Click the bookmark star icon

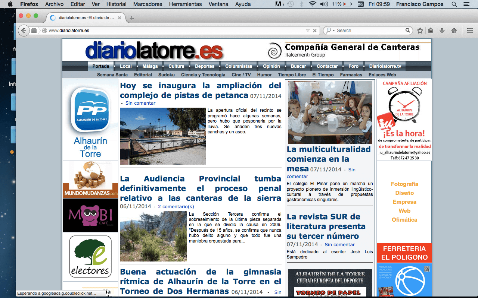[420, 31]
